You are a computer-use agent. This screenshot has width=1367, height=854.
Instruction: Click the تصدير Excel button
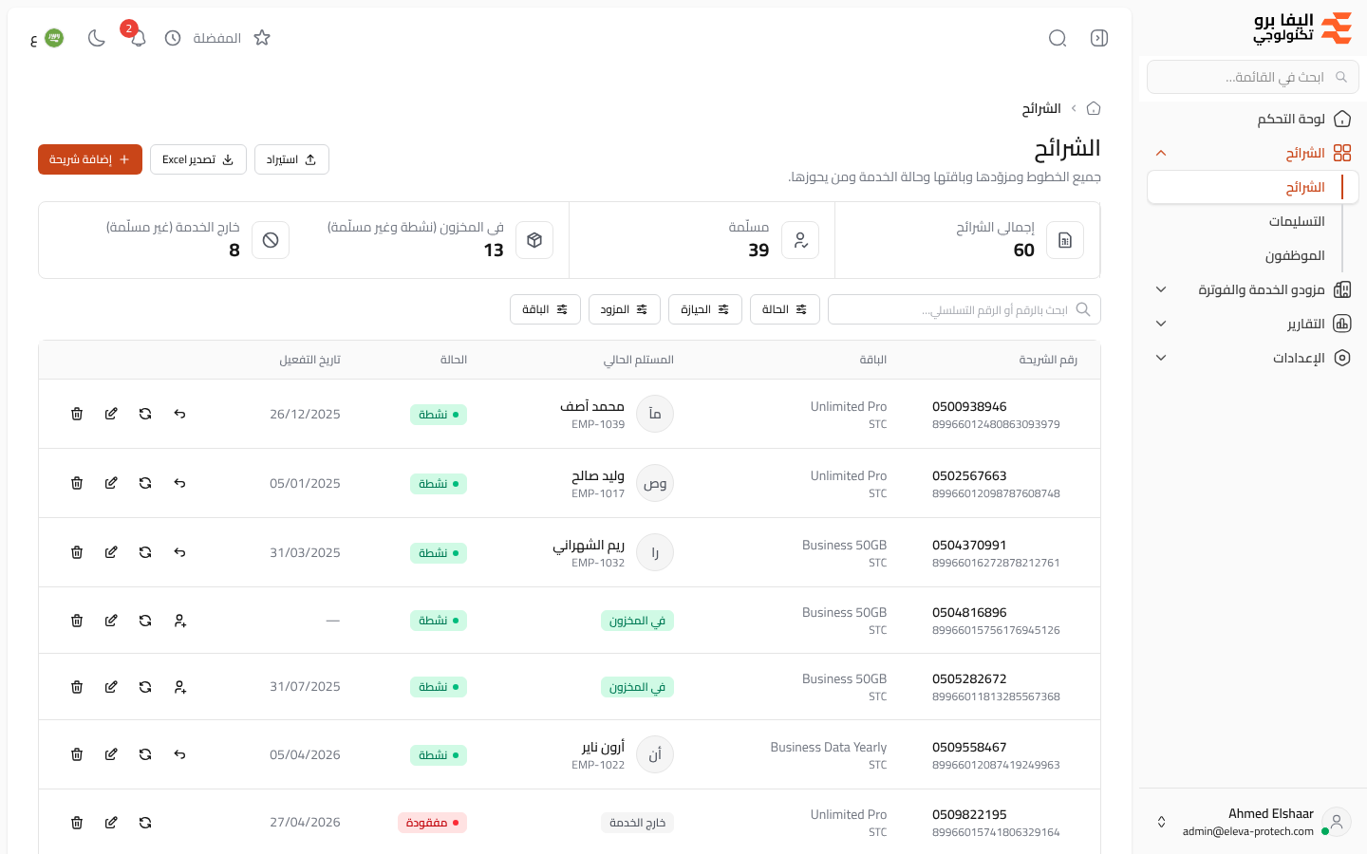click(198, 159)
